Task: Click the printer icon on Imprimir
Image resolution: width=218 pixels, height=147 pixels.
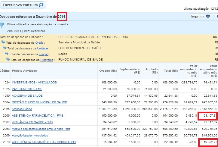Action: coord(208,16)
